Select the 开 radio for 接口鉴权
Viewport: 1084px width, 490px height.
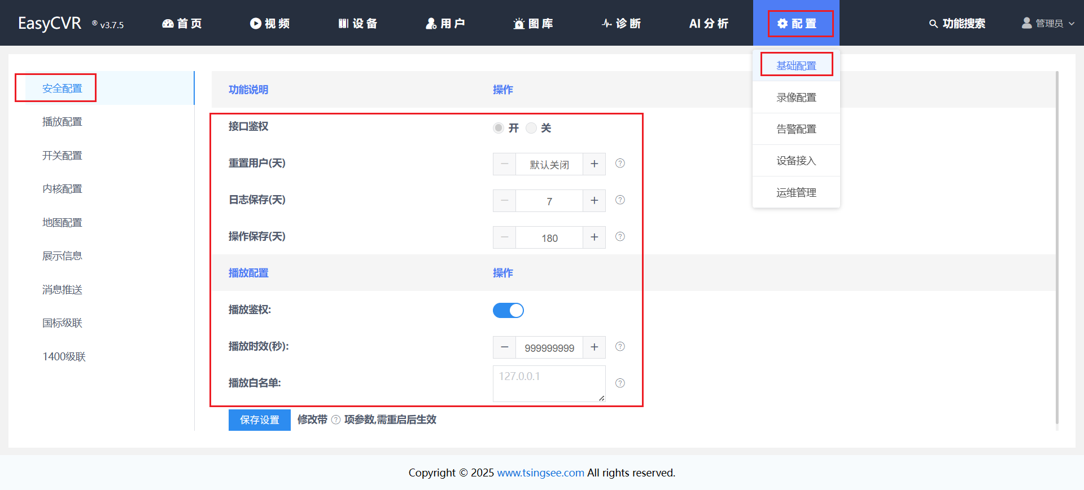click(x=498, y=128)
